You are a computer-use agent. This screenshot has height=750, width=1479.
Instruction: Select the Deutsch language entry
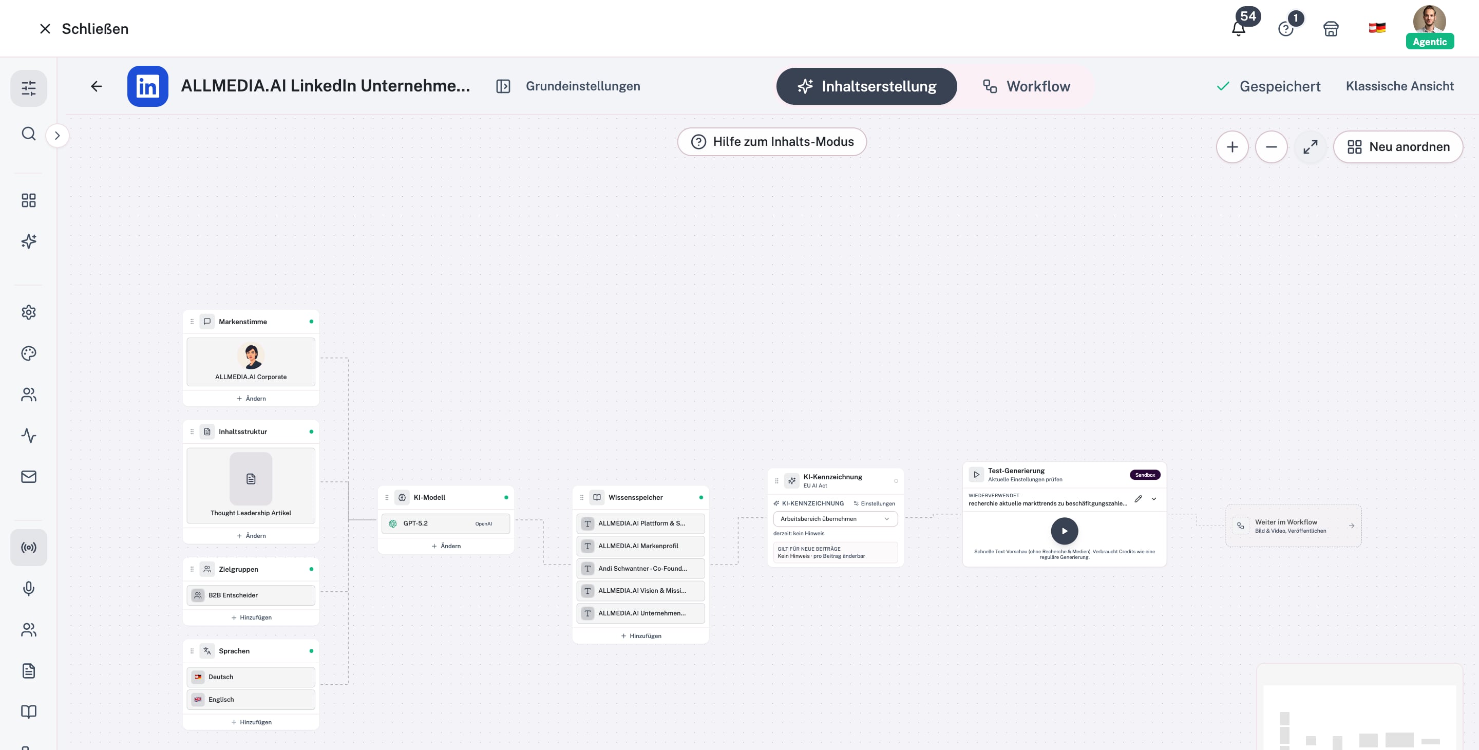pyautogui.click(x=251, y=677)
